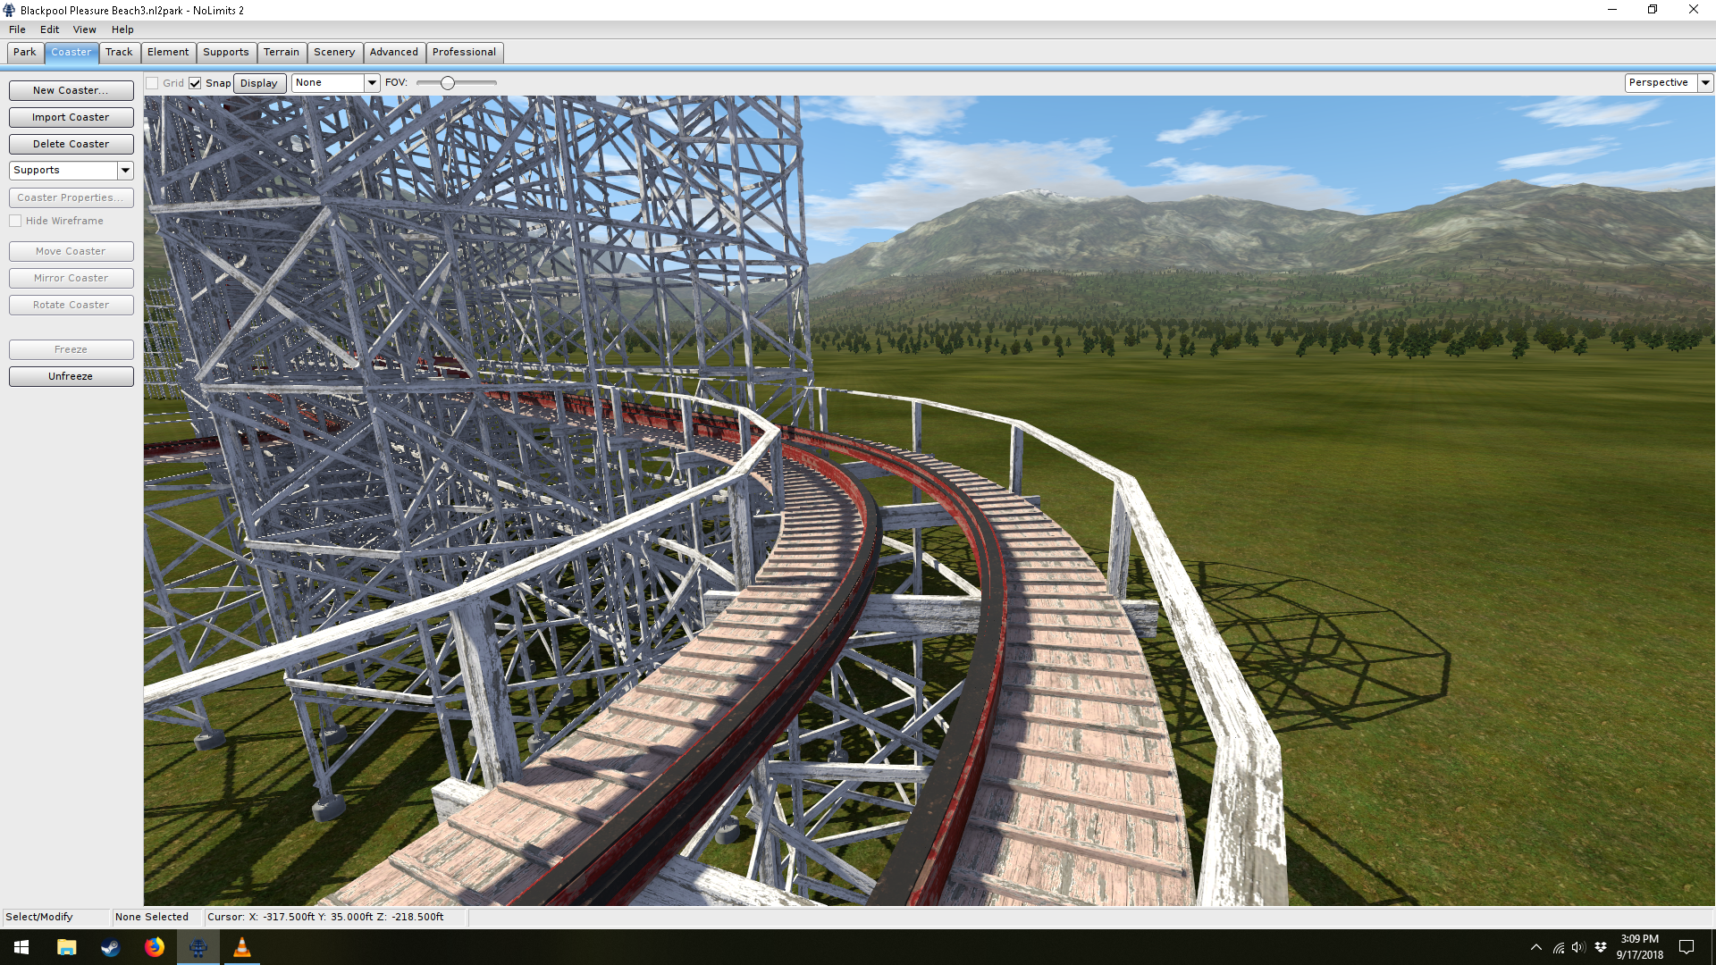Click the NoLimits 2 taskbar icon
Image resolution: width=1716 pixels, height=965 pixels.
[198, 947]
